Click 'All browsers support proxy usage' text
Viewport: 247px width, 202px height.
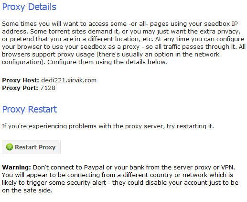[48, 54]
